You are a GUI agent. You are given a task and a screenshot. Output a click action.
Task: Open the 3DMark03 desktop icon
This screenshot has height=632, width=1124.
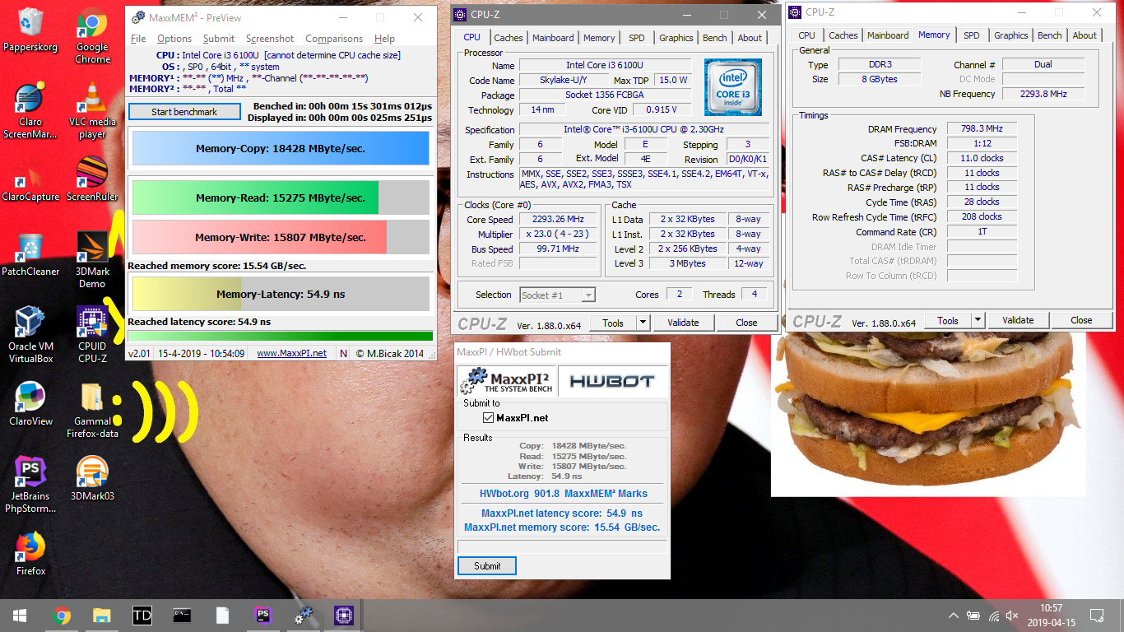(x=92, y=477)
